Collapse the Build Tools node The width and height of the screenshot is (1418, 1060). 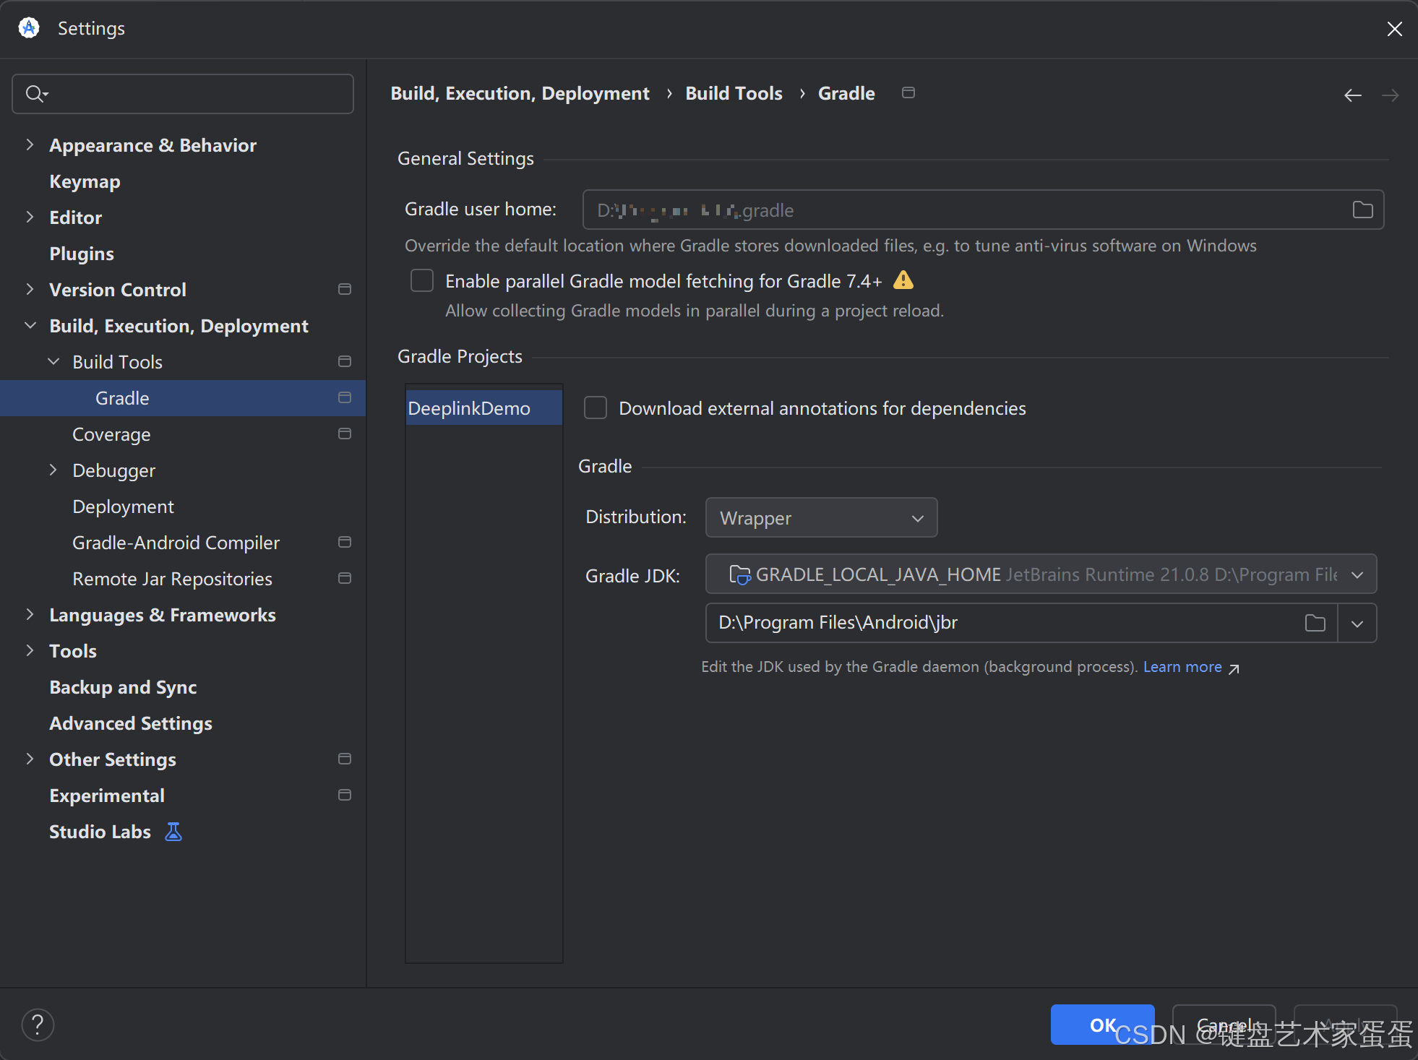click(53, 361)
